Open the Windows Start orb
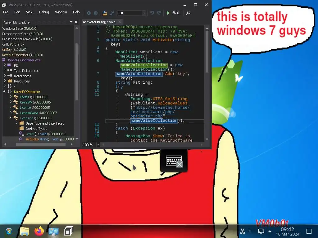The height and width of the screenshot is (238, 318). tap(9, 231)
